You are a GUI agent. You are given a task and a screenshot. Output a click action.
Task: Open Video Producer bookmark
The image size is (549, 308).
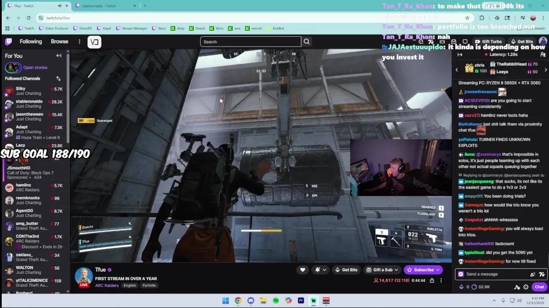(x=54, y=28)
